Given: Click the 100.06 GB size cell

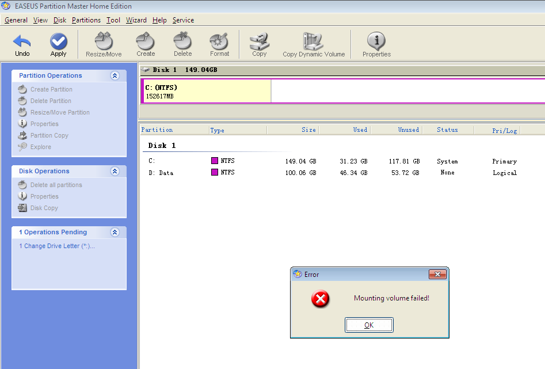Looking at the screenshot, I should tap(300, 173).
